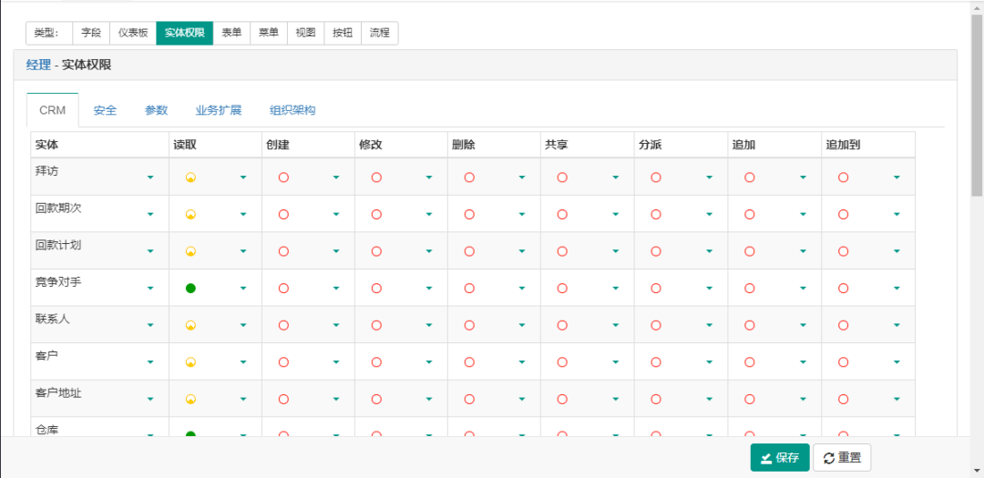Click 共享 permission circle for 联系人
Image resolution: width=984 pixels, height=478 pixels.
click(x=562, y=326)
